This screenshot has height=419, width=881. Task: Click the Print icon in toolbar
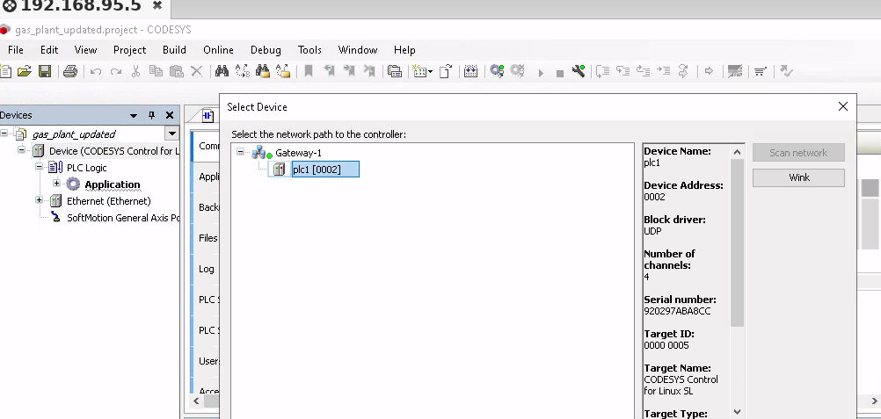(x=70, y=72)
